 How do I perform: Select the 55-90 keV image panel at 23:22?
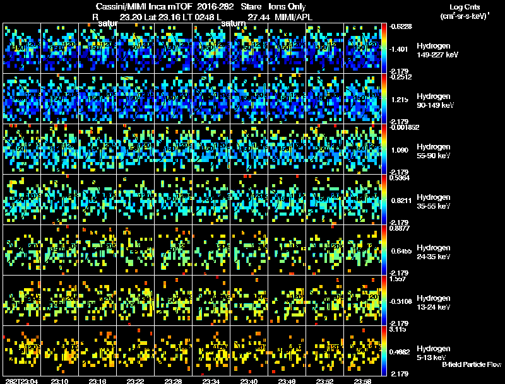136,149
